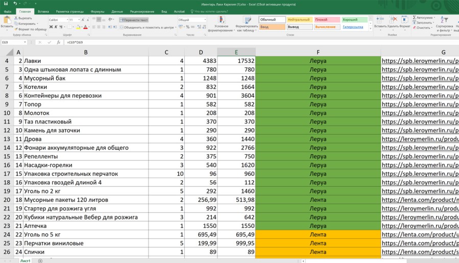Click the Undo arrow icon

tap(15, 3)
